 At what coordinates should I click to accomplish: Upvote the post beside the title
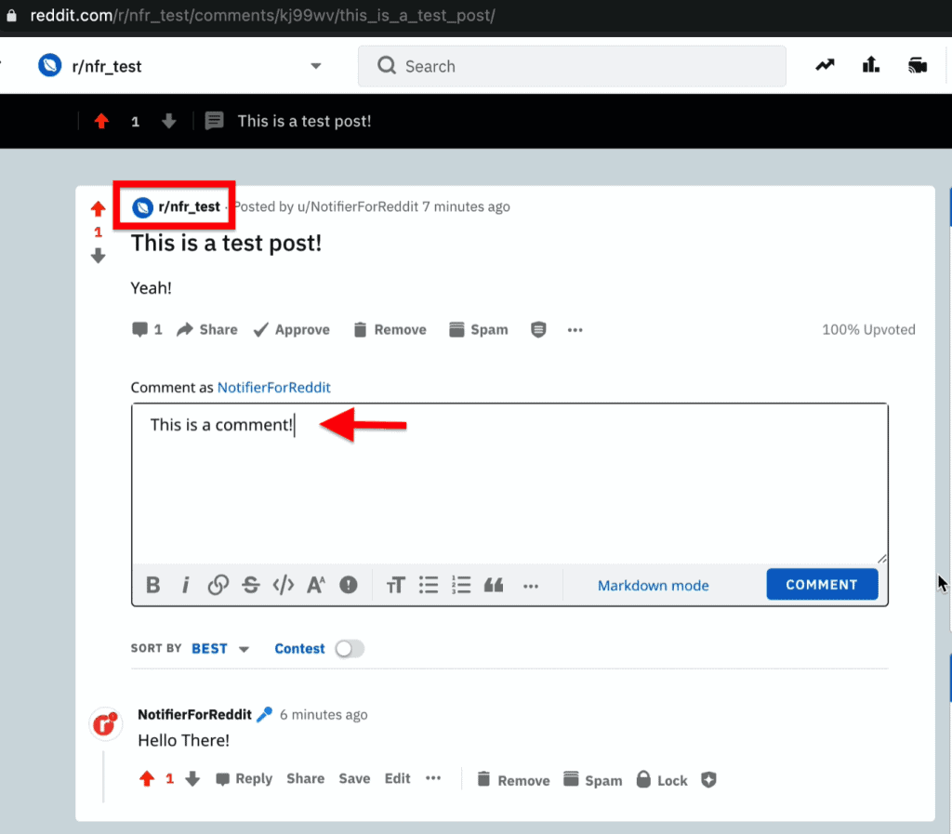98,209
